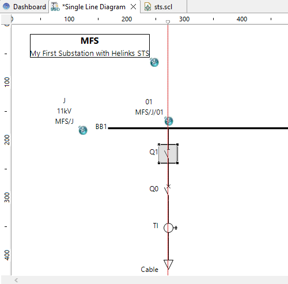Image resolution: width=288 pixels, height=284 pixels.
Task: Activate the Single Line Diagram tab
Action: 94,7
